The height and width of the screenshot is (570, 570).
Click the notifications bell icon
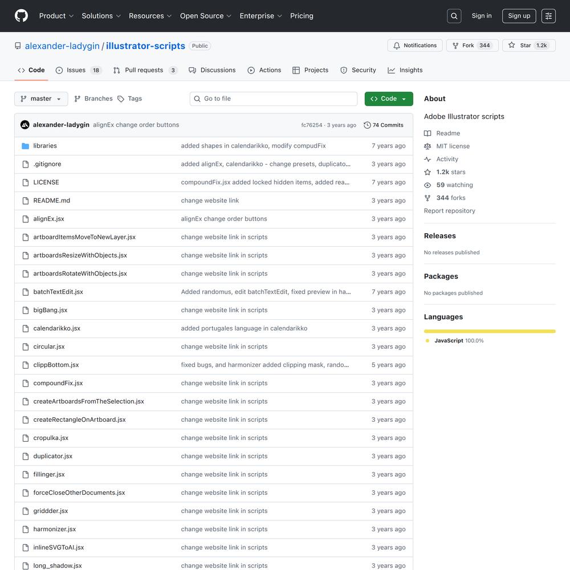coord(397,46)
